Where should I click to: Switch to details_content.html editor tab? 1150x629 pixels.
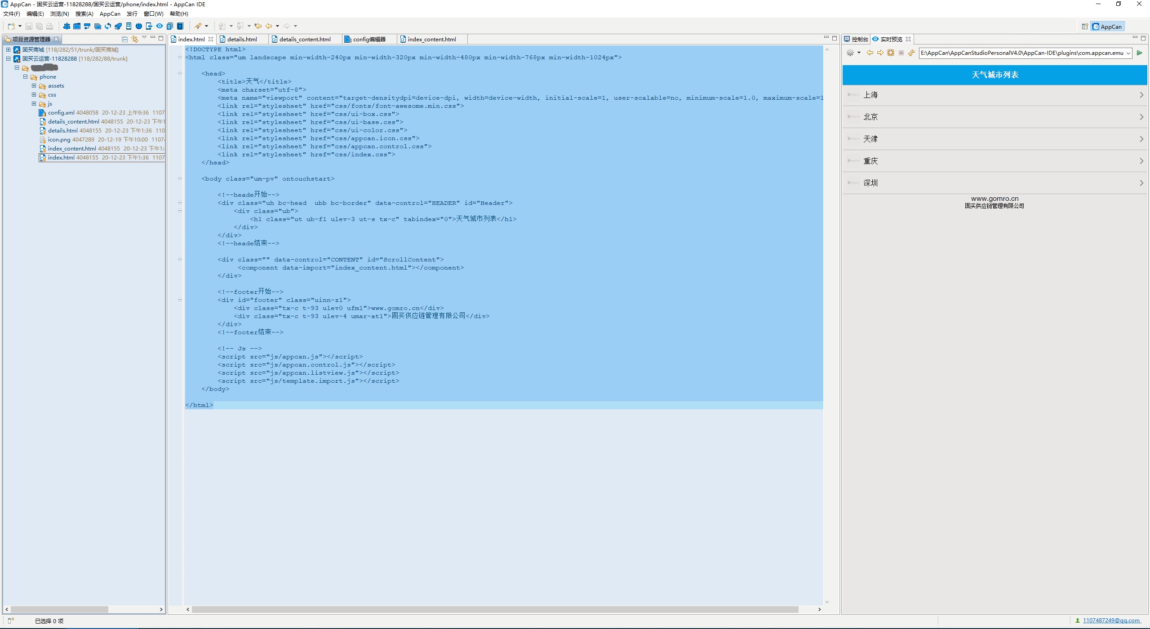pos(305,40)
